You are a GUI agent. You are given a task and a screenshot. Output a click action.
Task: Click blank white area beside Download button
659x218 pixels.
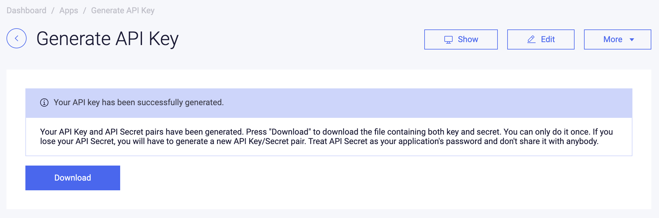pyautogui.click(x=375, y=178)
